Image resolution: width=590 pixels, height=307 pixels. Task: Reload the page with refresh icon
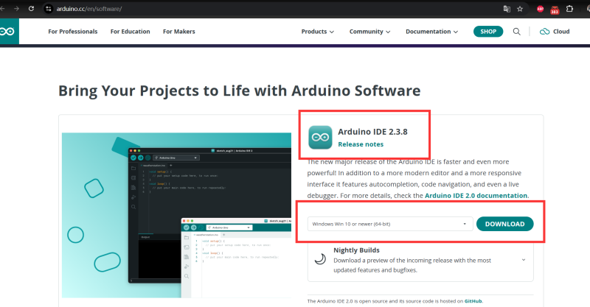click(x=31, y=9)
